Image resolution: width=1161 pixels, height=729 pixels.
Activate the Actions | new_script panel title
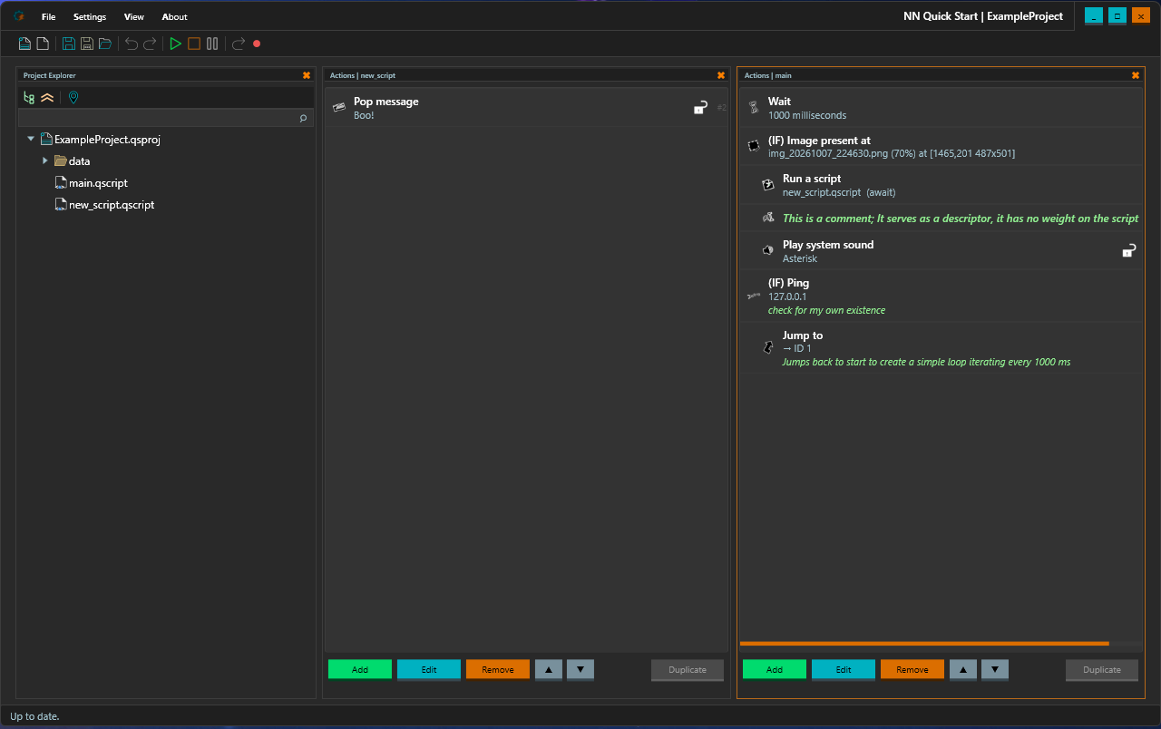point(363,75)
